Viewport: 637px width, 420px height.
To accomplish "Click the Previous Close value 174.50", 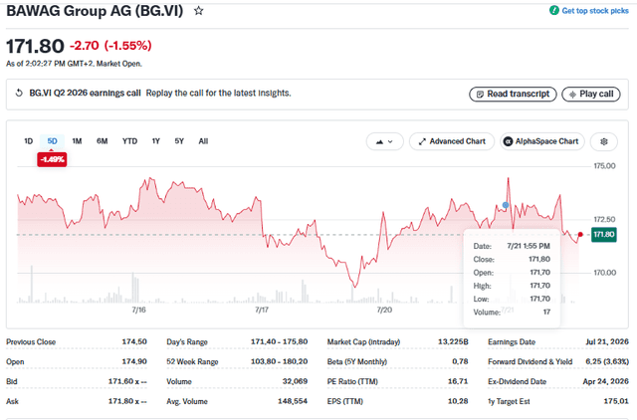I will 134,342.
